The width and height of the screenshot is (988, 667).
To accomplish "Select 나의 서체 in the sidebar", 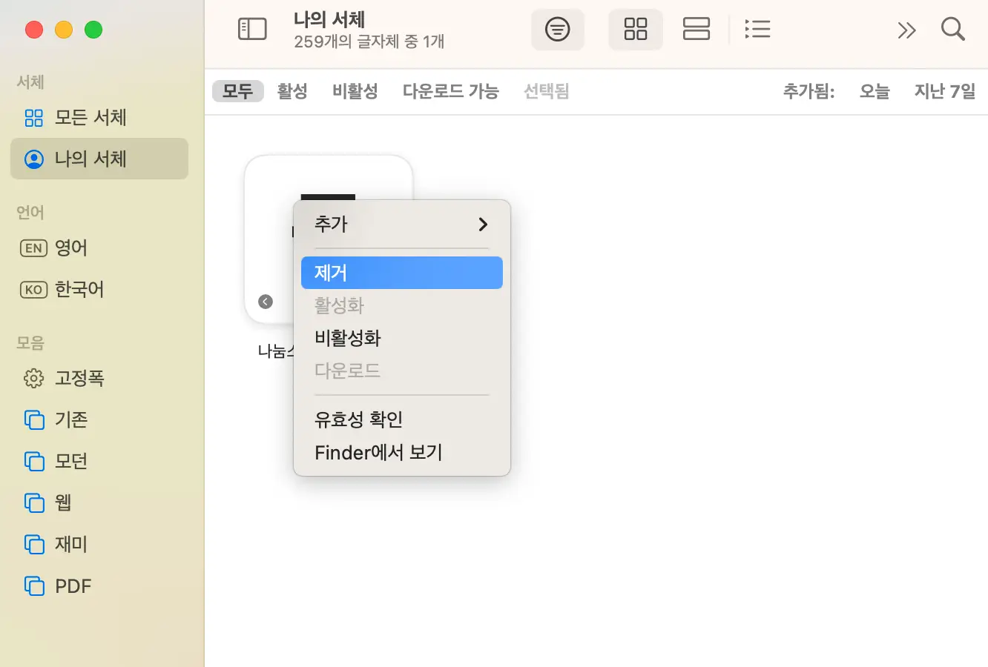I will 99,159.
